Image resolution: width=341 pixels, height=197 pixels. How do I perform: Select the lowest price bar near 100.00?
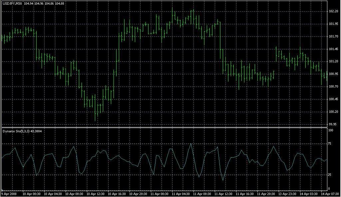pyautogui.click(x=96, y=116)
